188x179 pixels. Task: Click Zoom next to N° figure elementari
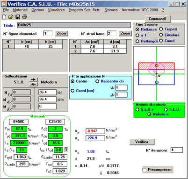62,33
